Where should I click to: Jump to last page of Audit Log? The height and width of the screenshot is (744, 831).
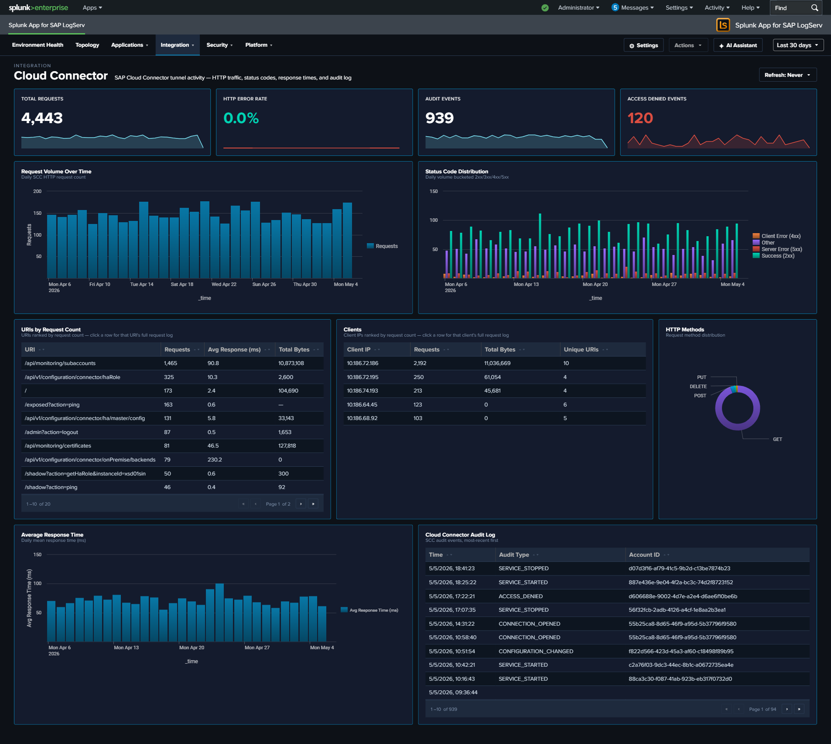pos(799,709)
